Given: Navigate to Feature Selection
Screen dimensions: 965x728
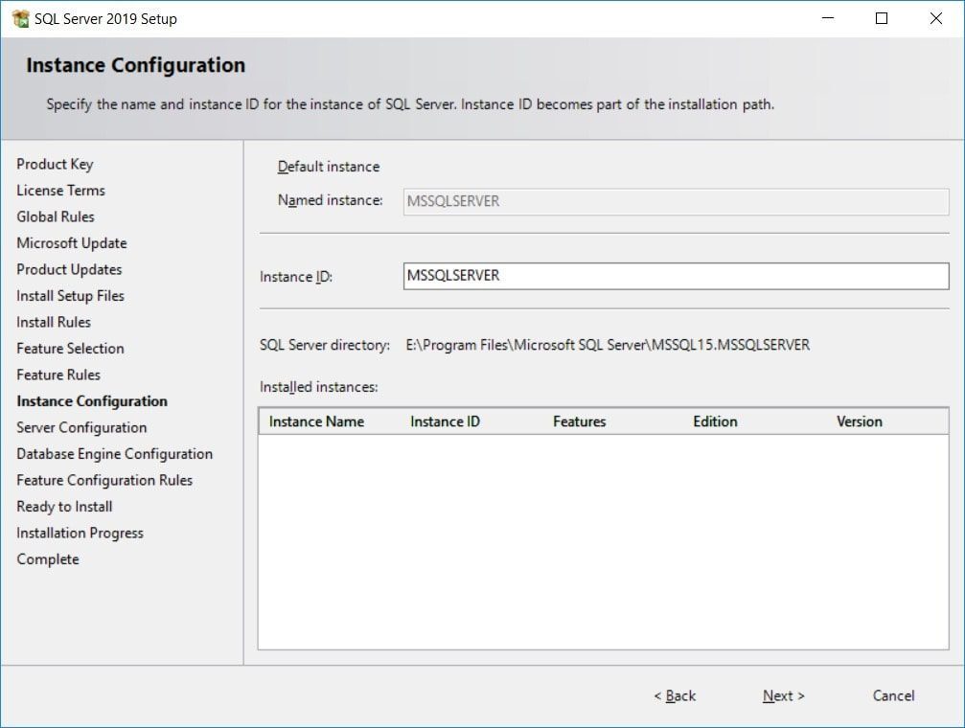Looking at the screenshot, I should [69, 348].
